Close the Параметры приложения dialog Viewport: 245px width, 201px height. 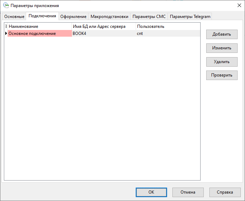click(239, 6)
